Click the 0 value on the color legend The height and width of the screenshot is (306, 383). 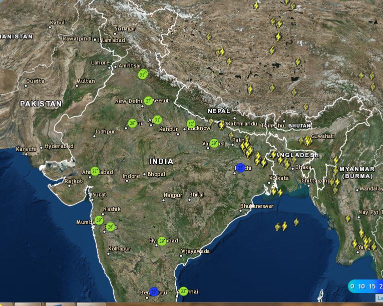pos(352,286)
